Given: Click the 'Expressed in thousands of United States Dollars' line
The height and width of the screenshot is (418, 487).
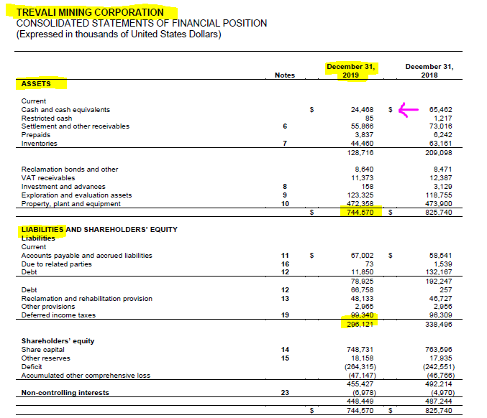Looking at the screenshot, I should [119, 34].
